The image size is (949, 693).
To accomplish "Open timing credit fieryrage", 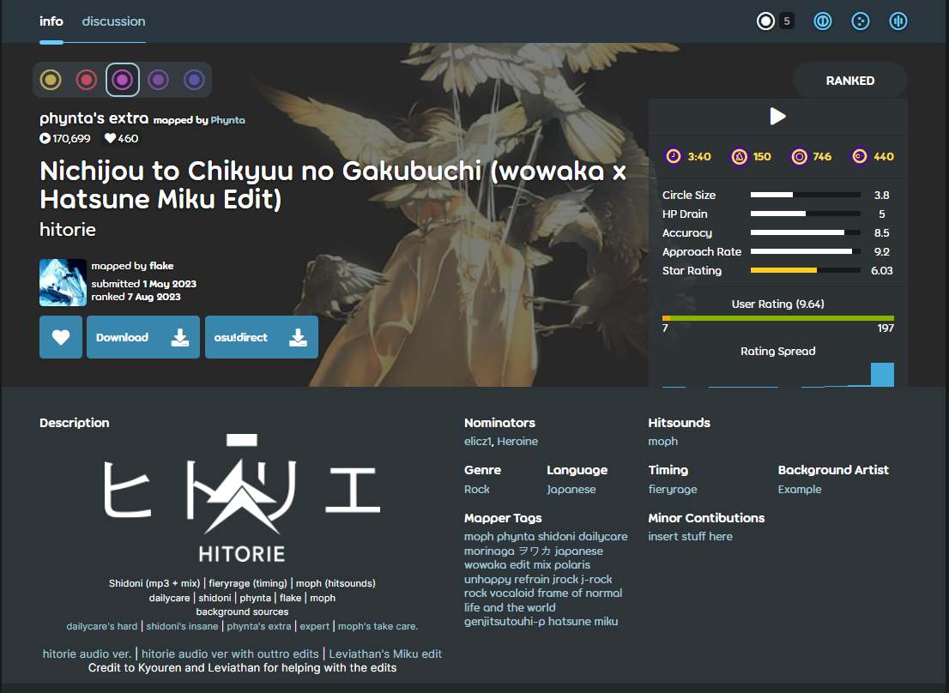I will (673, 489).
